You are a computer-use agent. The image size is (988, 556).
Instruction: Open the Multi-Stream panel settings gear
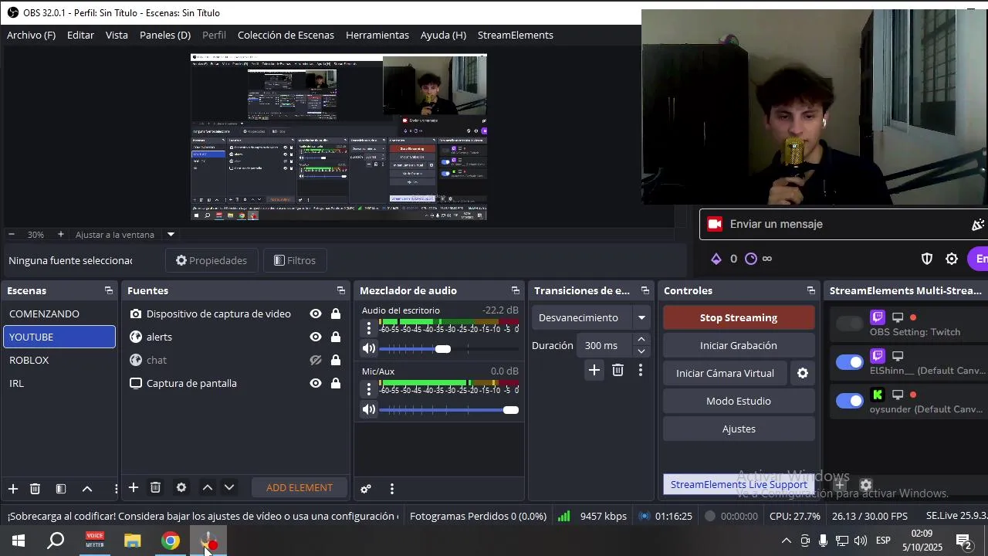866,485
